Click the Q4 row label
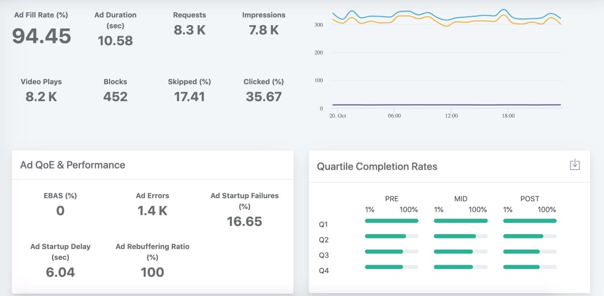This screenshot has width=604, height=296. (x=324, y=271)
